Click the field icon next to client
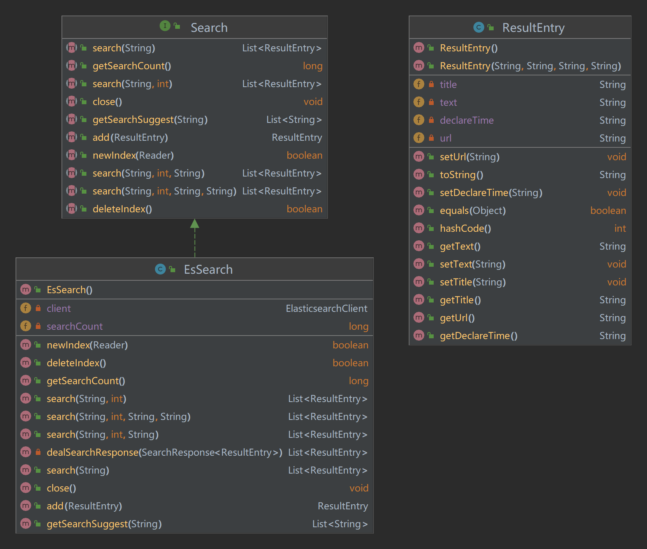 pos(26,308)
